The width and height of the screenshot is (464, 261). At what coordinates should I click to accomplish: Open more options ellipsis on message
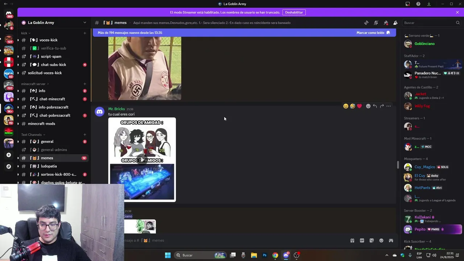click(389, 106)
